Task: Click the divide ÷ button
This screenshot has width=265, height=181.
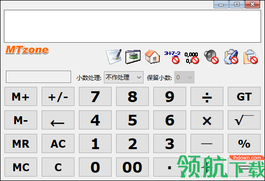Action: (207, 97)
